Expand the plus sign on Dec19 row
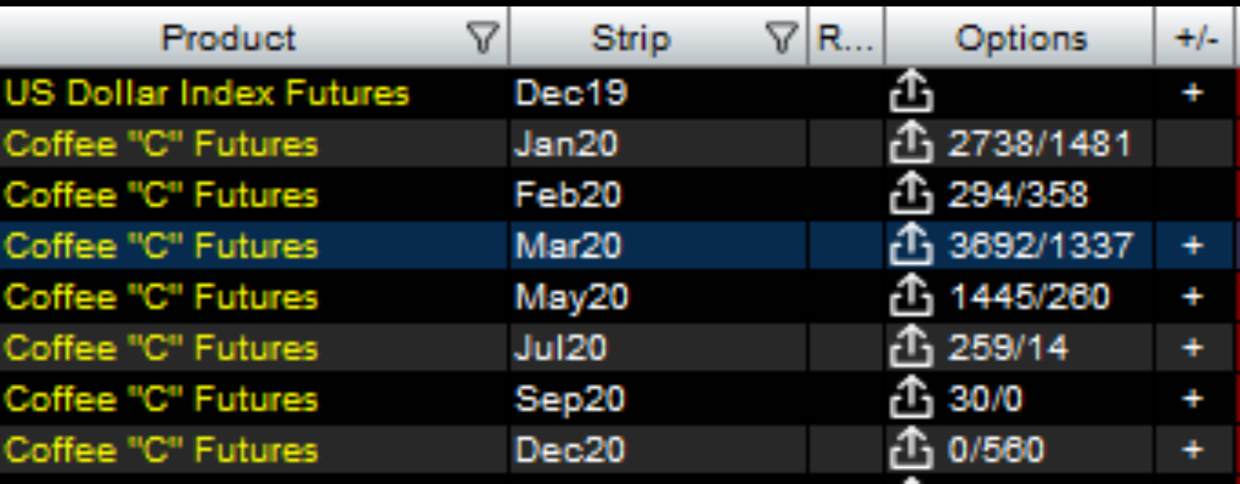The height and width of the screenshot is (484, 1240). point(1192,94)
